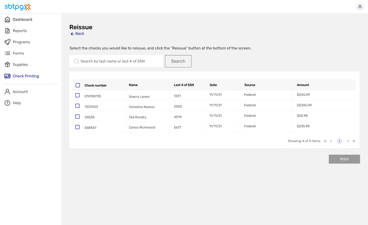Click the Date column header
Image resolution: width=368 pixels, height=225 pixels.
[x=213, y=85]
